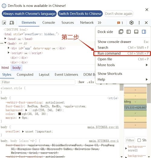Viewport: 151px width, 158px height.
Task: Switch to the Computed tab
Action: (25, 74)
